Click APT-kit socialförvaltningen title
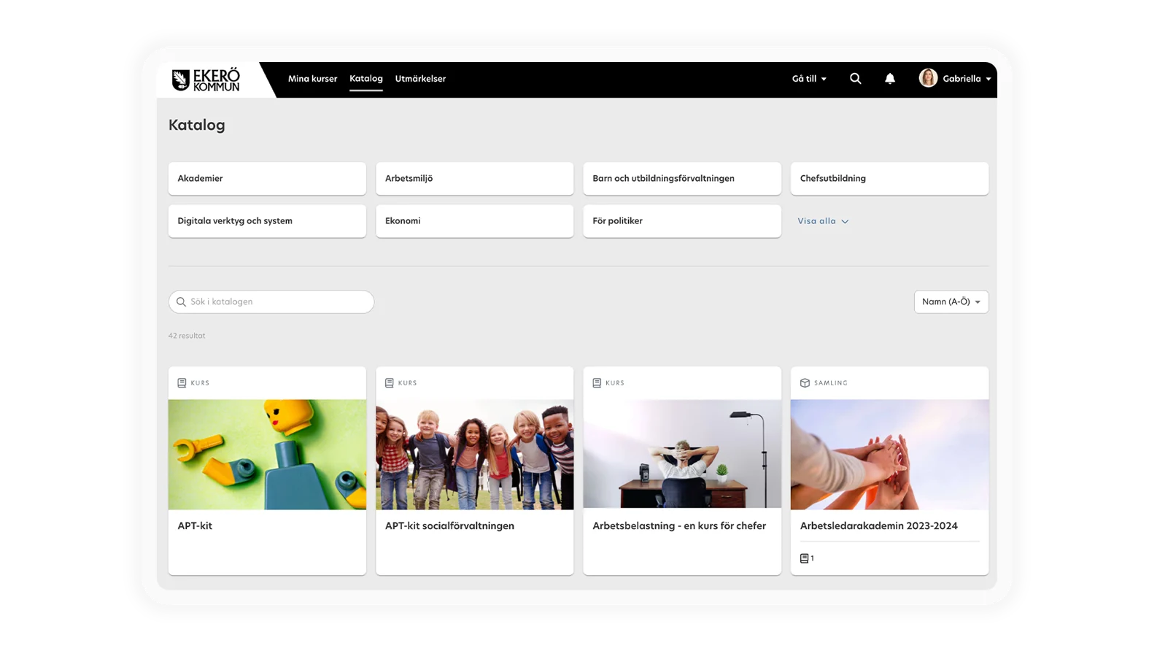 coord(449,526)
